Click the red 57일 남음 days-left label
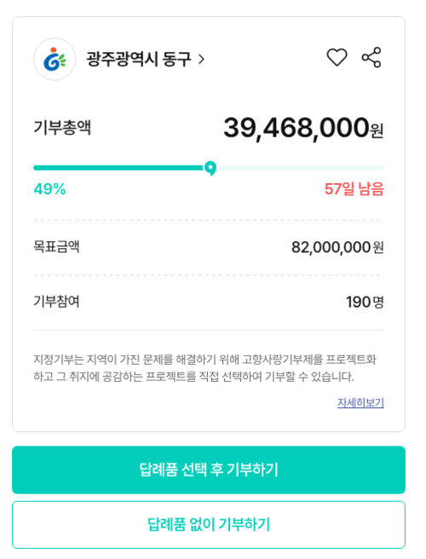Image resolution: width=426 pixels, height=559 pixels. tap(354, 189)
